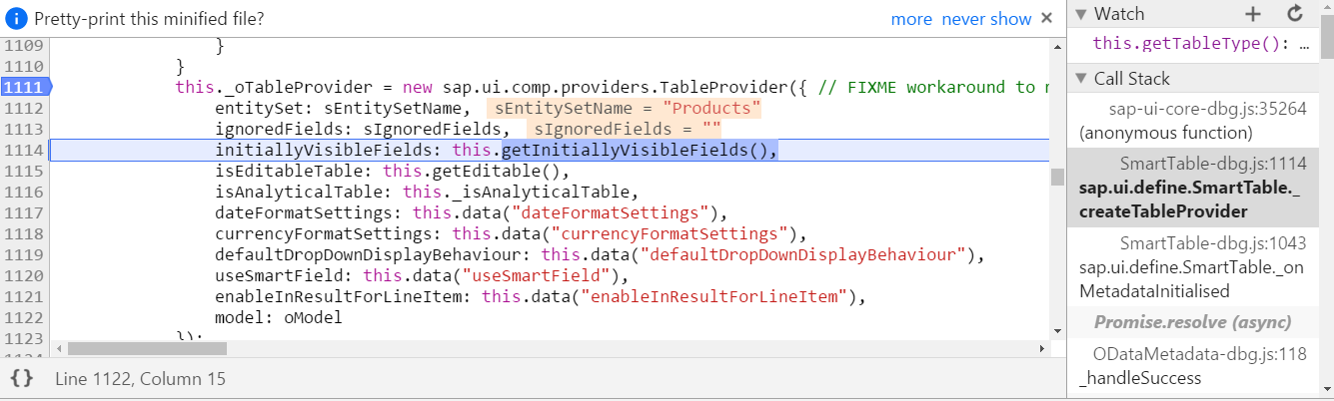Image resolution: width=1334 pixels, height=401 pixels.
Task: Toggle the breakpoint on line 1111
Action: pos(24,87)
